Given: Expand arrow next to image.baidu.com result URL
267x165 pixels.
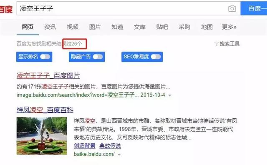Looking at the screenshot, I should [x=170, y=95].
